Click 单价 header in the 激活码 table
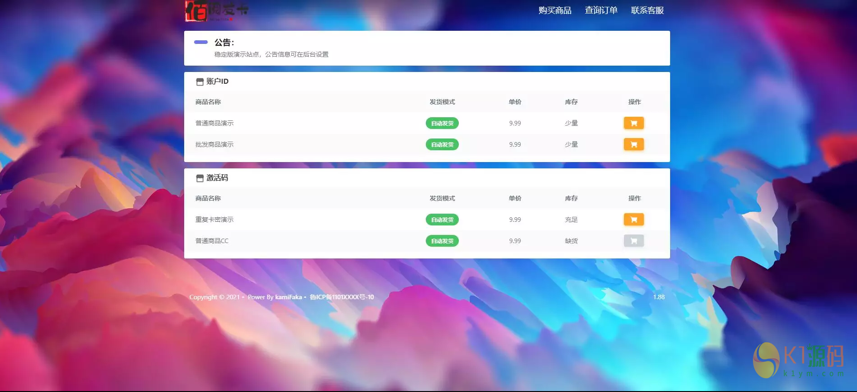 click(515, 198)
